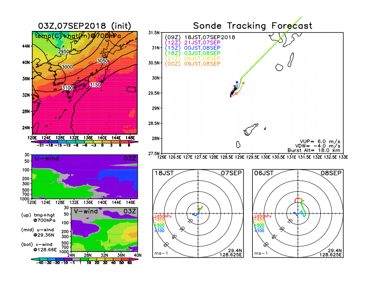Viewport: 366px width, 283px height.
Task: Click the 3000 contour label on the map
Action: 67,67
